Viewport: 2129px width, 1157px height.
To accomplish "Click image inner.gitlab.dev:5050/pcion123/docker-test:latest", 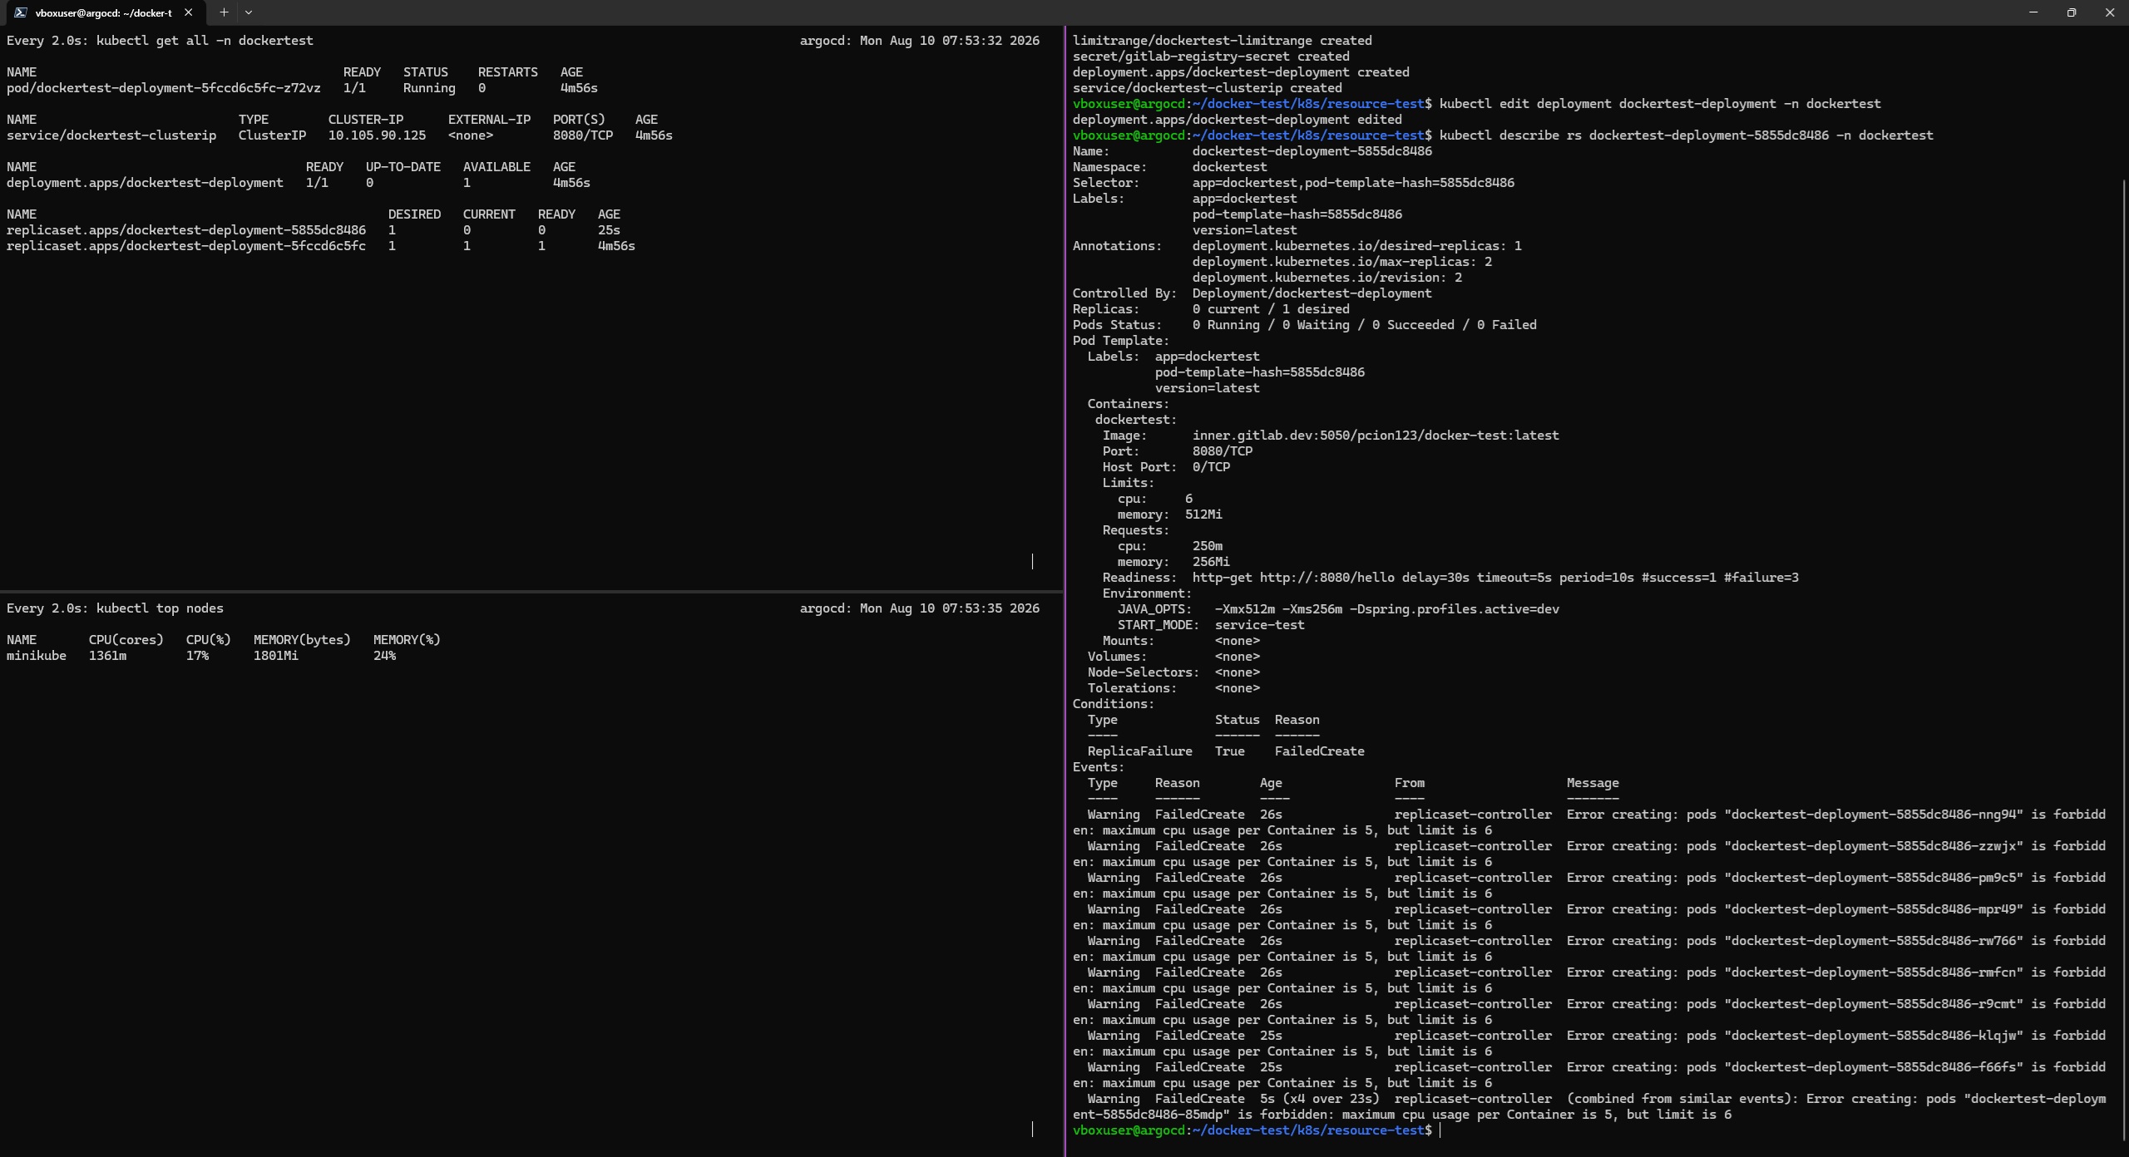I will 1376,436.
